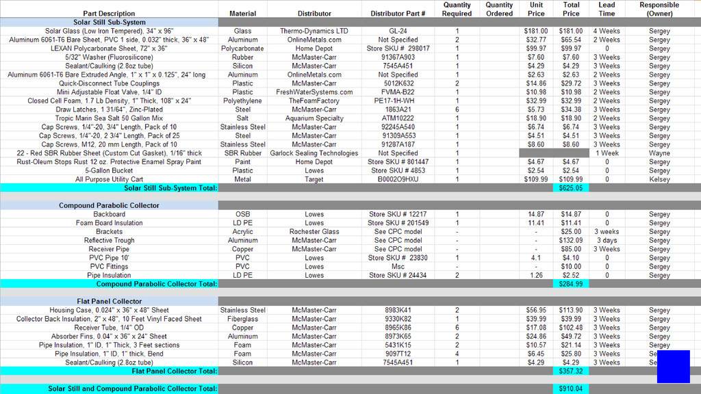Select part number 8973K65
Image resolution: width=701 pixels, height=394 pixels.
coord(398,337)
